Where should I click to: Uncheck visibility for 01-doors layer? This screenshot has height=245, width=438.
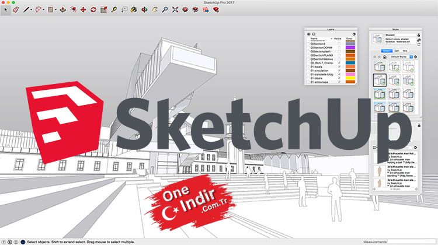pos(339,78)
